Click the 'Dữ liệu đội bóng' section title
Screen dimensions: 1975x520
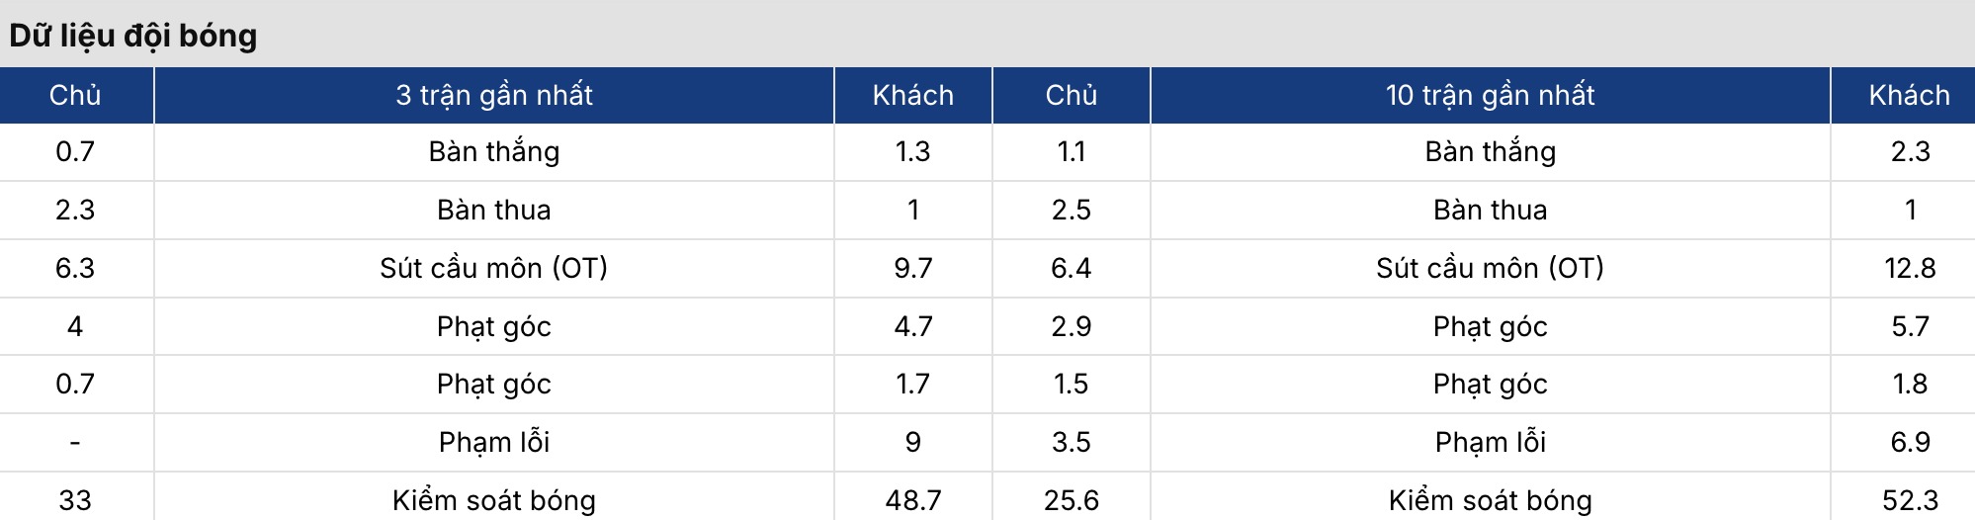133,36
